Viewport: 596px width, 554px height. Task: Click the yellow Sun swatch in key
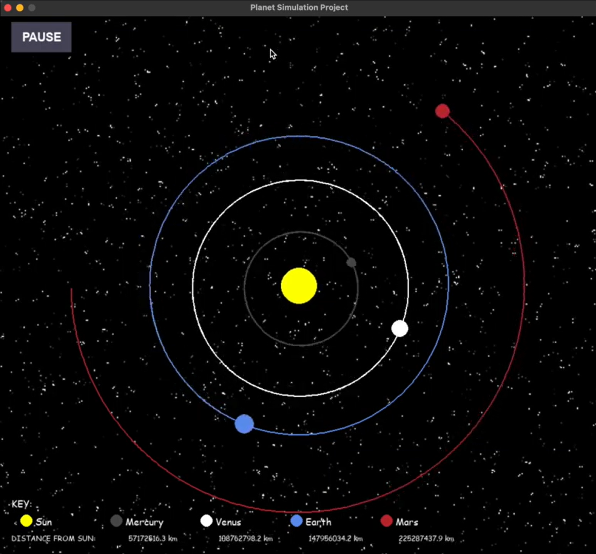pos(26,521)
